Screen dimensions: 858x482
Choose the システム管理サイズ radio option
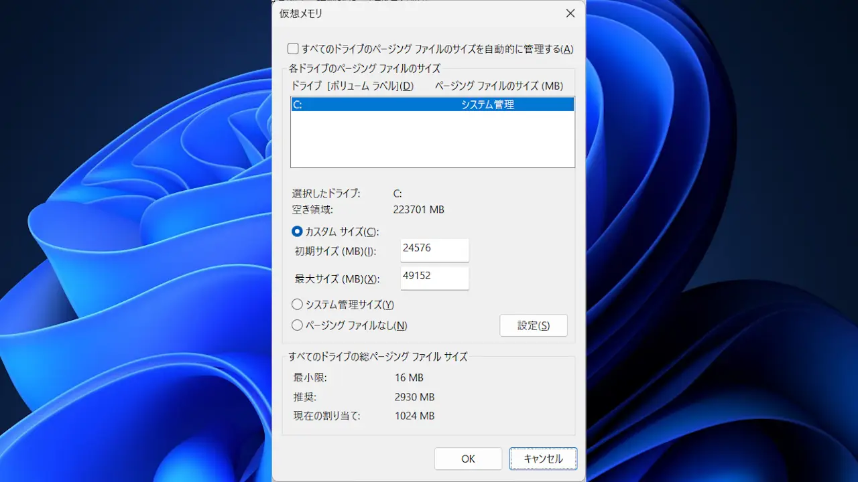tap(298, 305)
